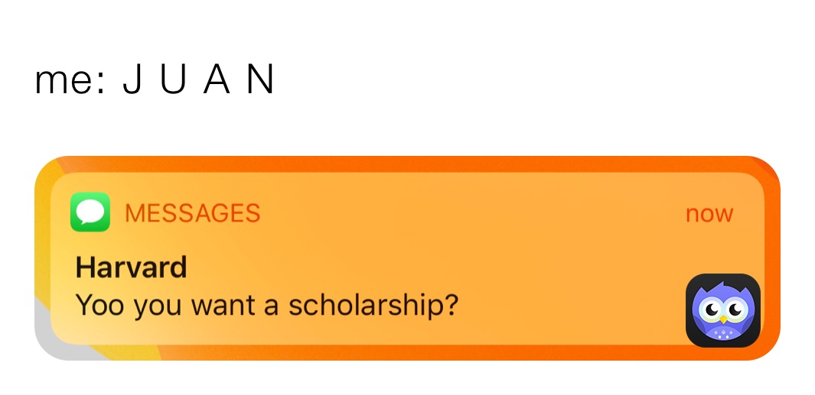Screen dimensions: 815x395
Task: Click the word "scholarship?" in the message
Action: coord(373,306)
